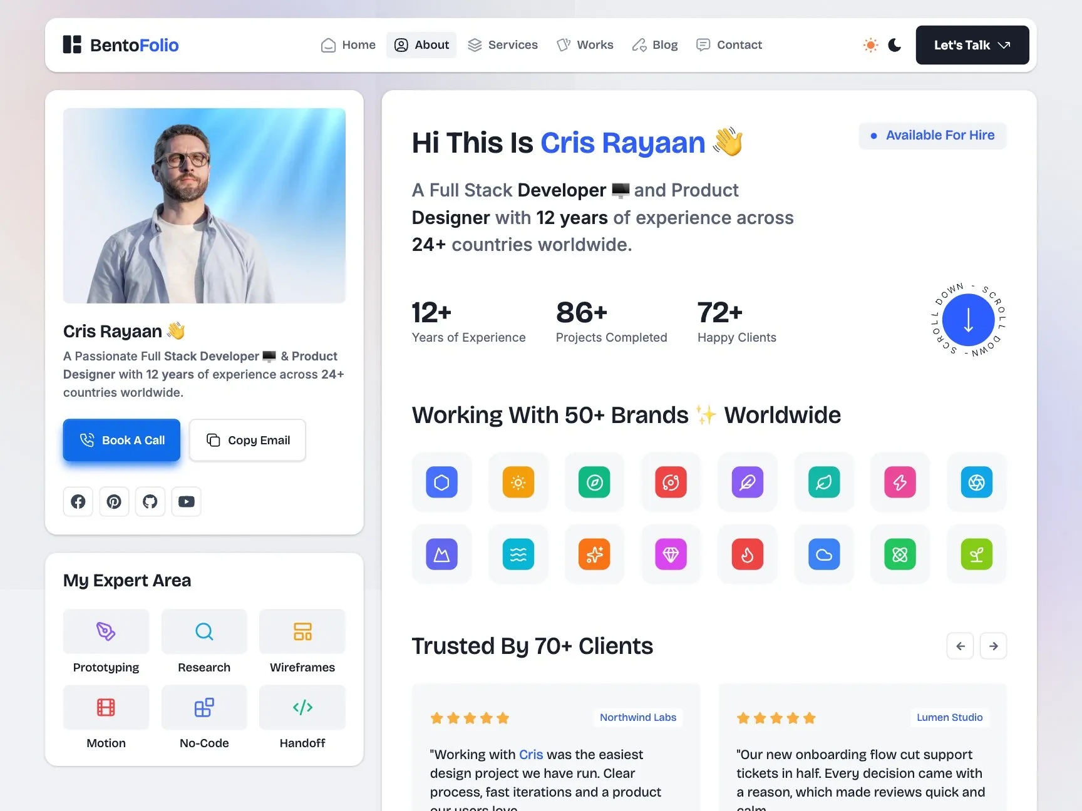The height and width of the screenshot is (811, 1082).
Task: Click the pink lightning bolt brand icon
Action: click(x=900, y=482)
